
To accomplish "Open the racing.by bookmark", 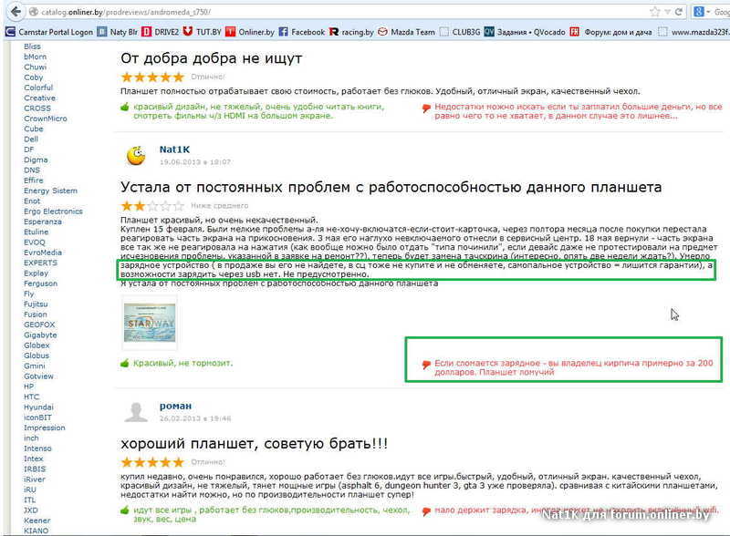I will (351, 32).
